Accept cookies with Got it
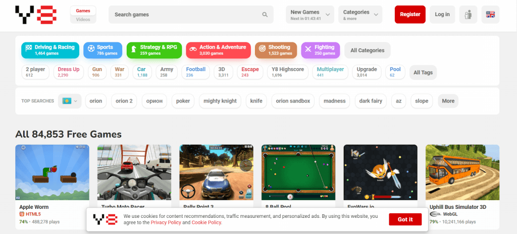Viewport: 517px width, 234px height. [405, 219]
